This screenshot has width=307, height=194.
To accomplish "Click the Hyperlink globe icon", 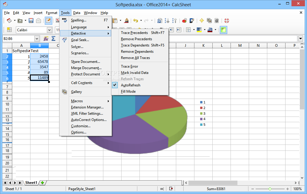I will click(160, 21).
